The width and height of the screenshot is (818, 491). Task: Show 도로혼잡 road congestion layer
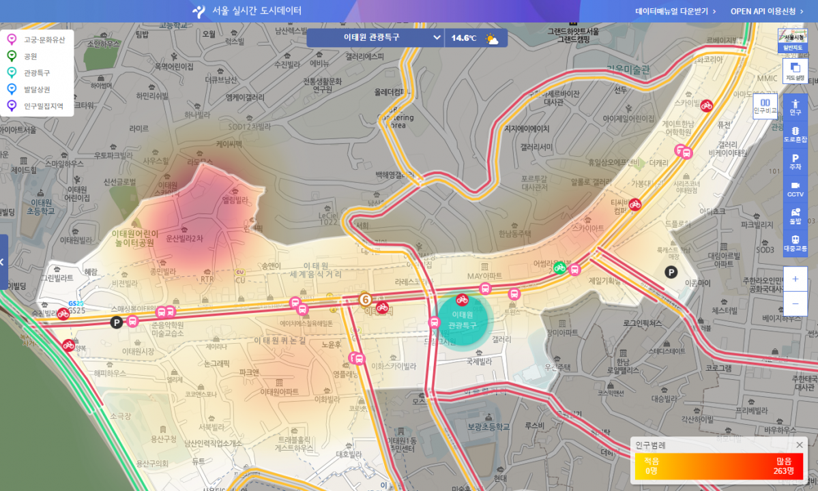point(795,134)
